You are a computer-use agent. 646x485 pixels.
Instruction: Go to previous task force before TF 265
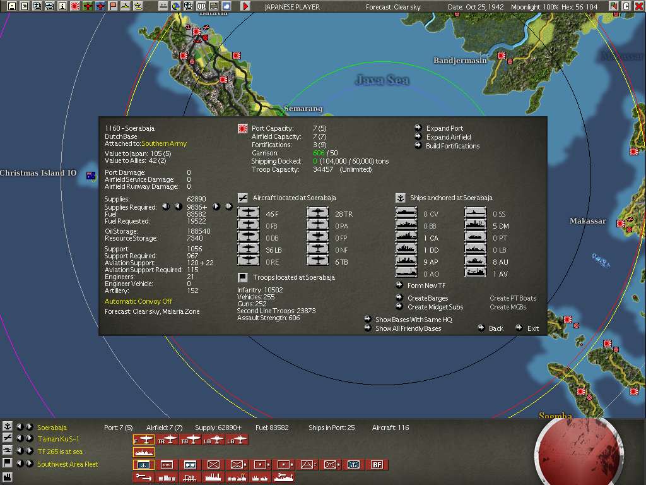20,451
